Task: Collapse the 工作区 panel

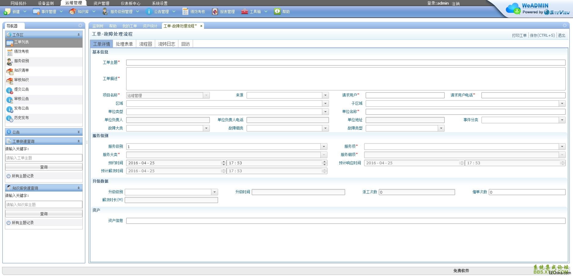Action: 78,35
